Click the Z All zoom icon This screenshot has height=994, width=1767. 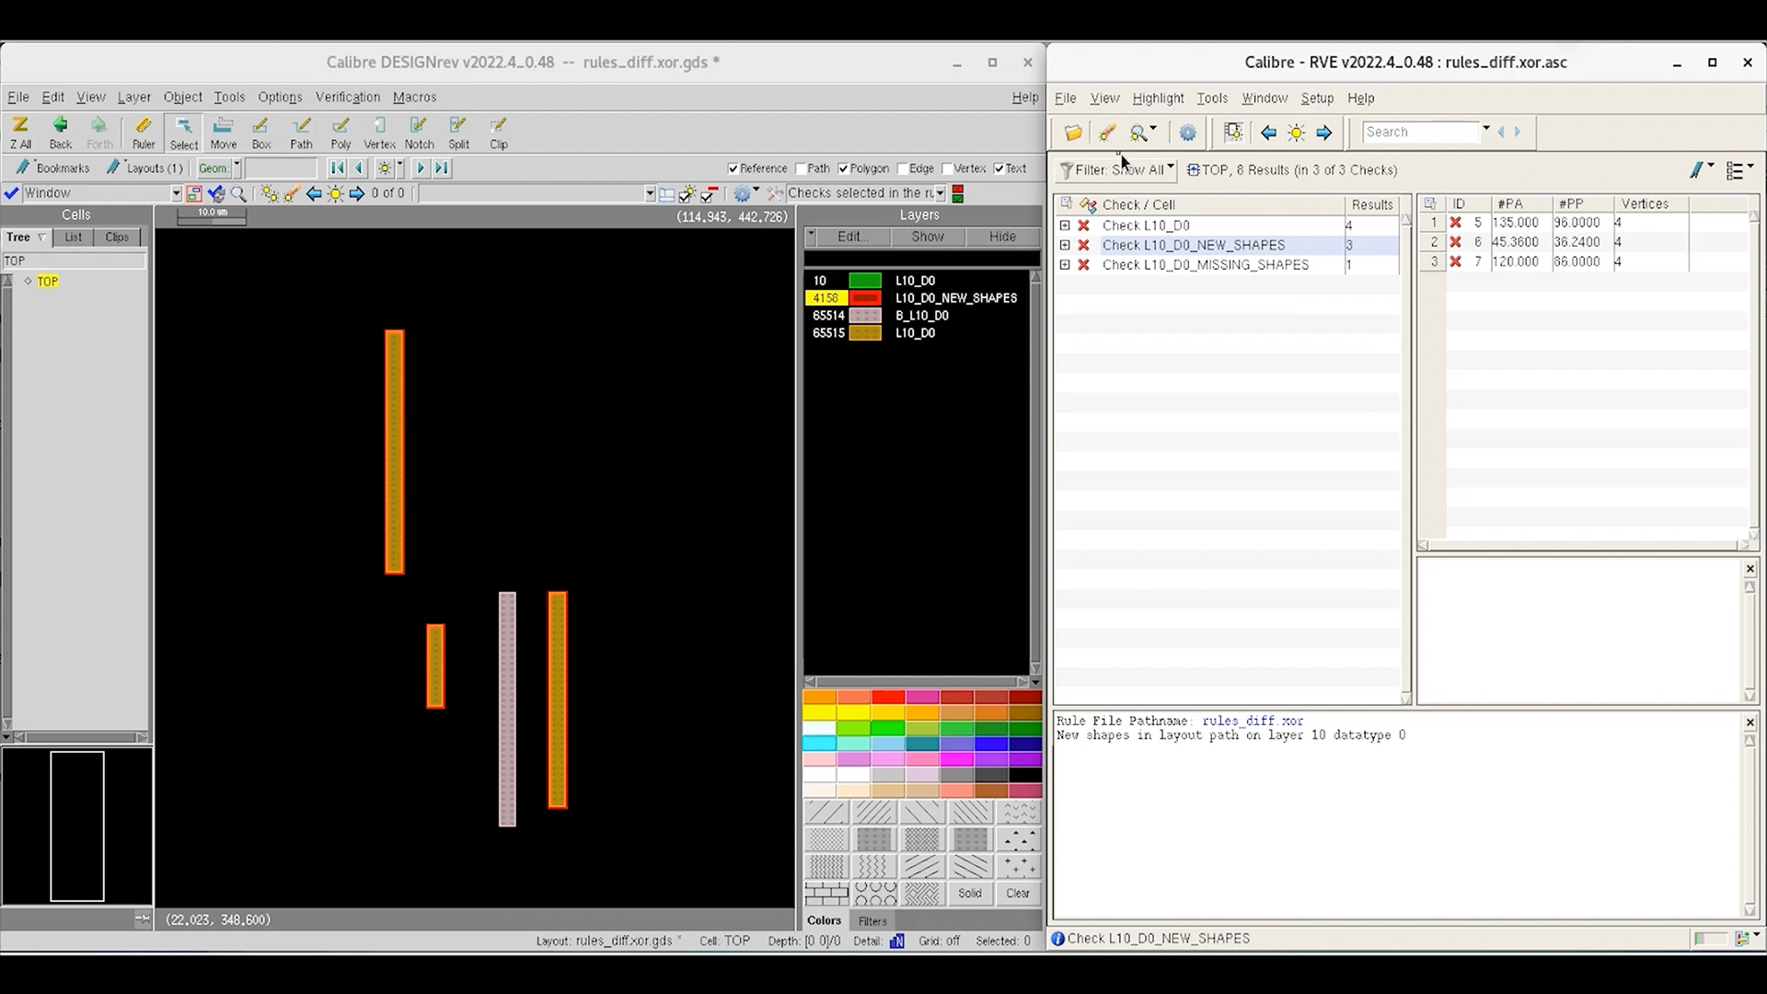click(x=20, y=132)
